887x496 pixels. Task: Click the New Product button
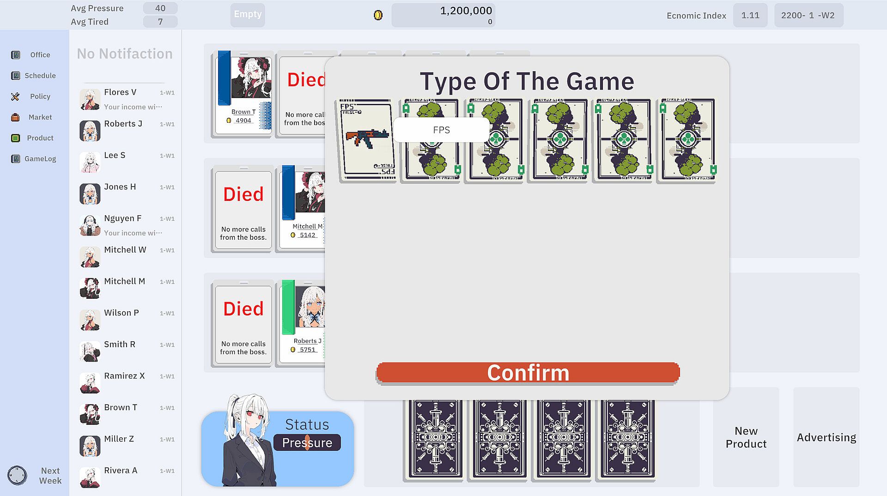(746, 437)
